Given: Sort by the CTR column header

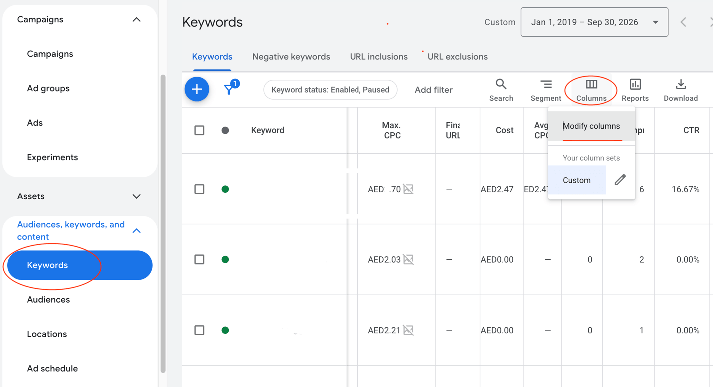Looking at the screenshot, I should (691, 130).
